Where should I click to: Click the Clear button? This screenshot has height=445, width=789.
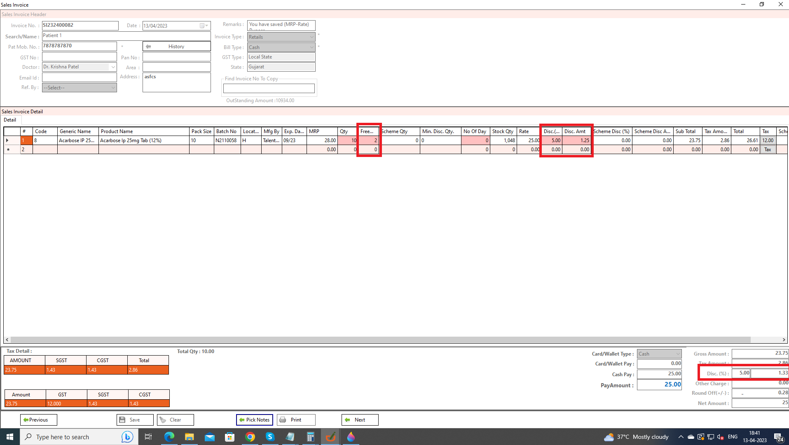point(175,420)
